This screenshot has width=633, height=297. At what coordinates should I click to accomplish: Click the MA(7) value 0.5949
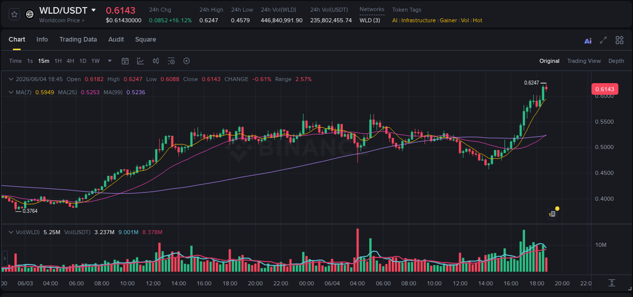44,92
